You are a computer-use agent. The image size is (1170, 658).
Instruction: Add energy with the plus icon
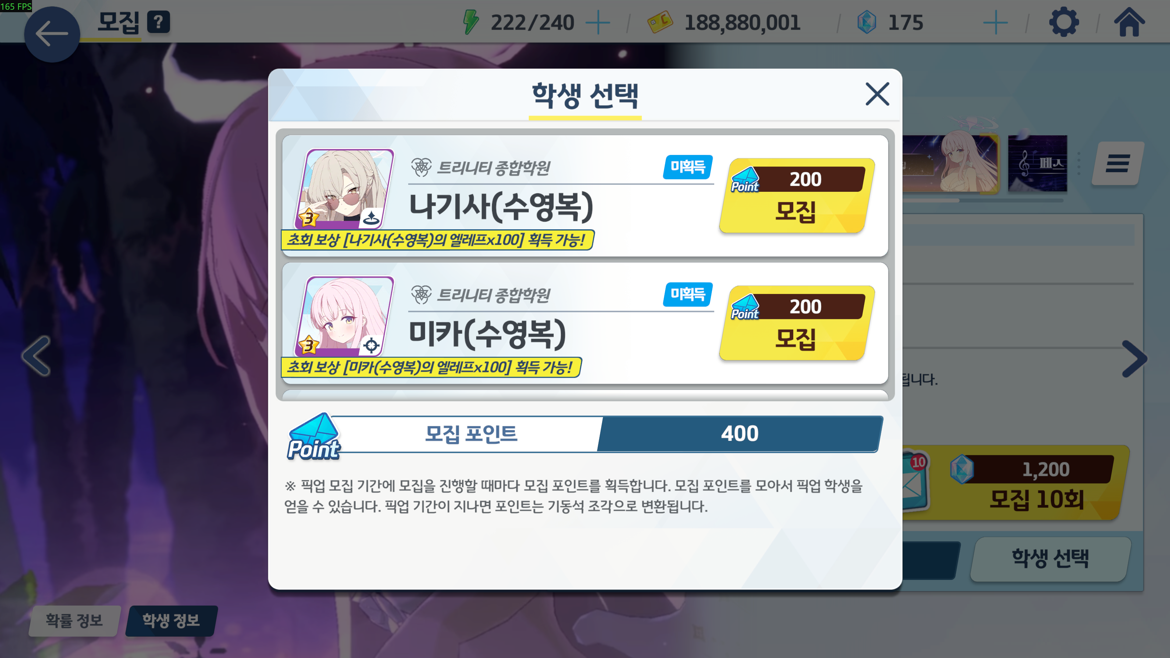598,22
